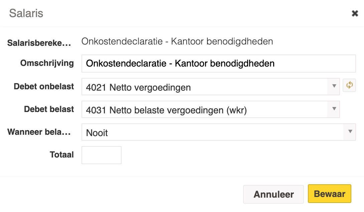Click the Debet belast label

[49, 109]
